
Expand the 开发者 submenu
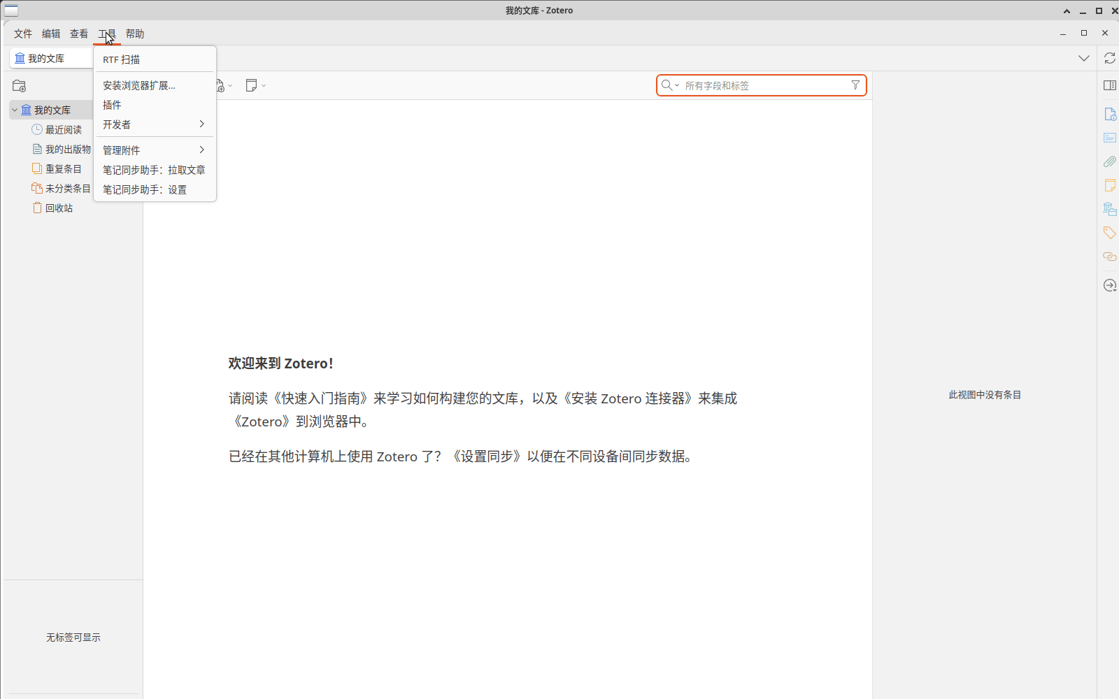point(155,124)
